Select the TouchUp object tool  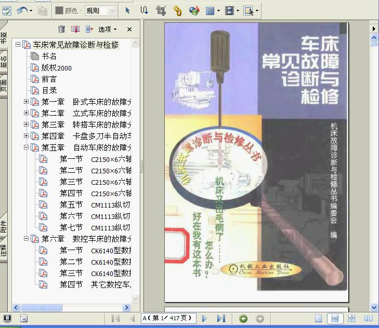point(249,11)
